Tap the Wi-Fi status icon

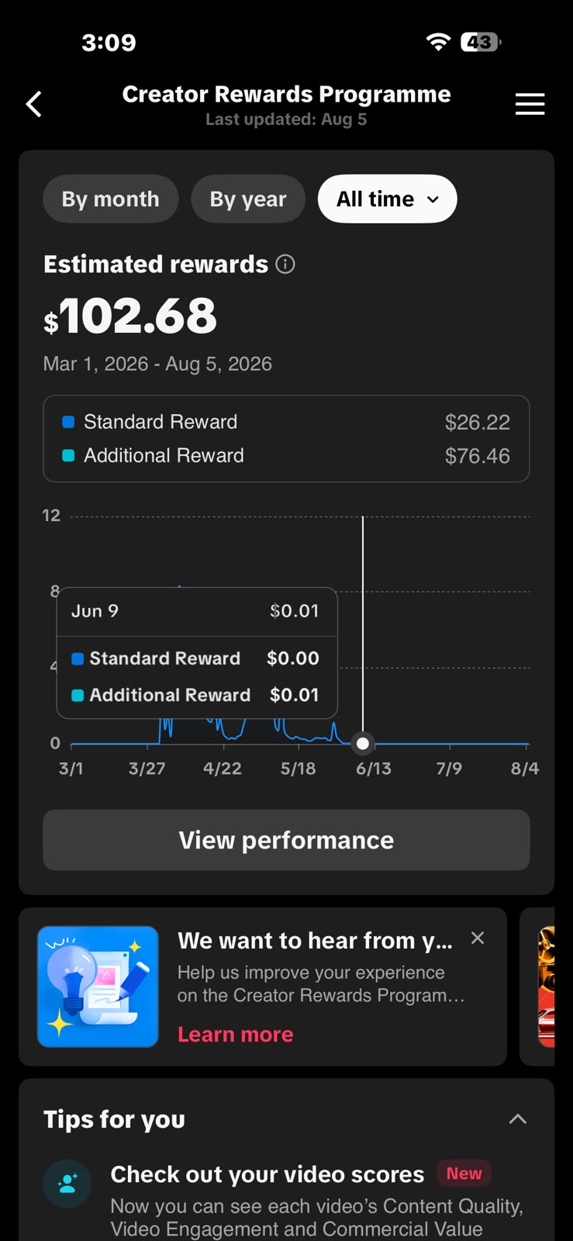click(x=439, y=42)
